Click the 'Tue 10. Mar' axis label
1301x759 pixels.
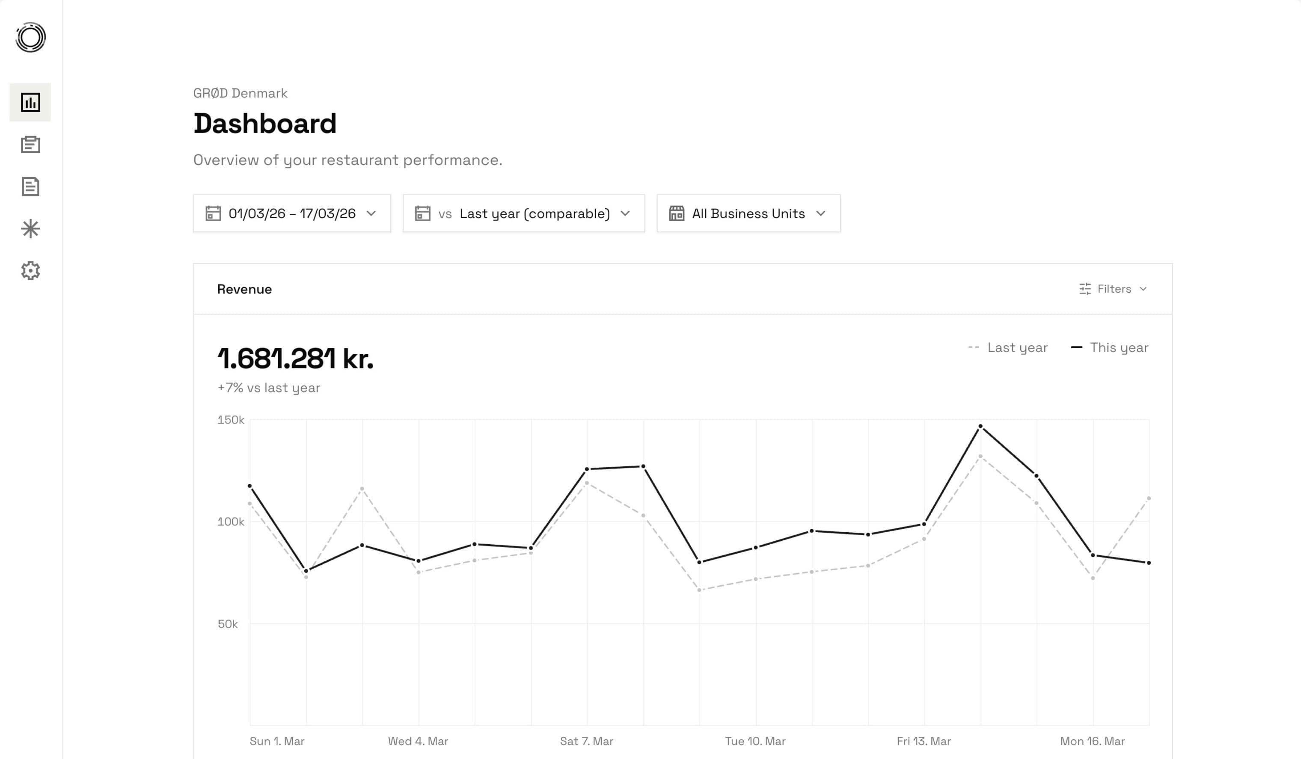[x=755, y=741]
